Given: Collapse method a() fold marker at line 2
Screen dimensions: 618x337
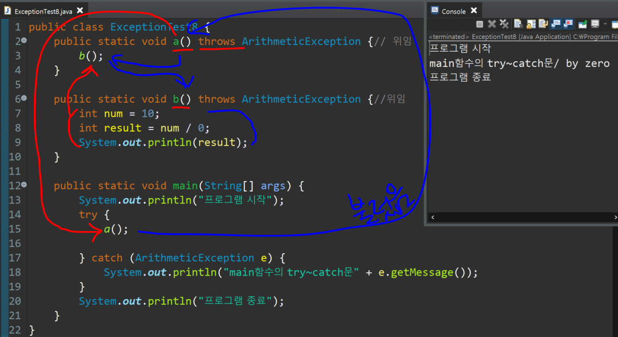Looking at the screenshot, I should (24, 40).
